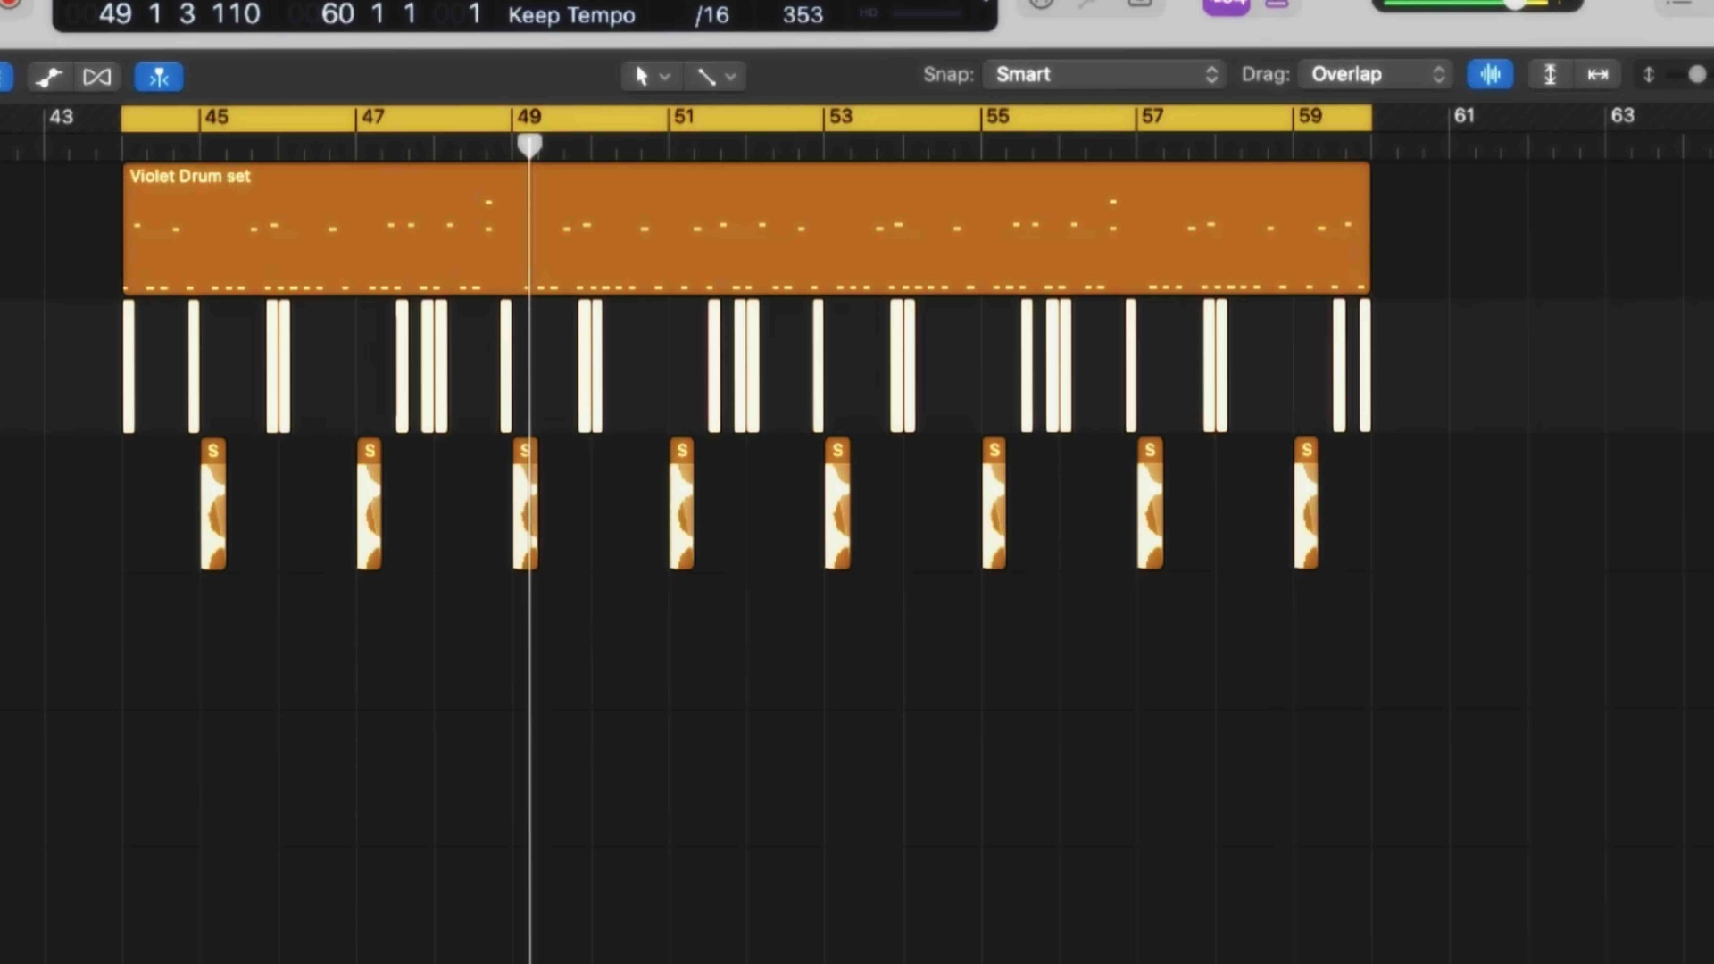Open the secondary tool menu
Viewport: 1714px width, 964px height.
click(716, 77)
